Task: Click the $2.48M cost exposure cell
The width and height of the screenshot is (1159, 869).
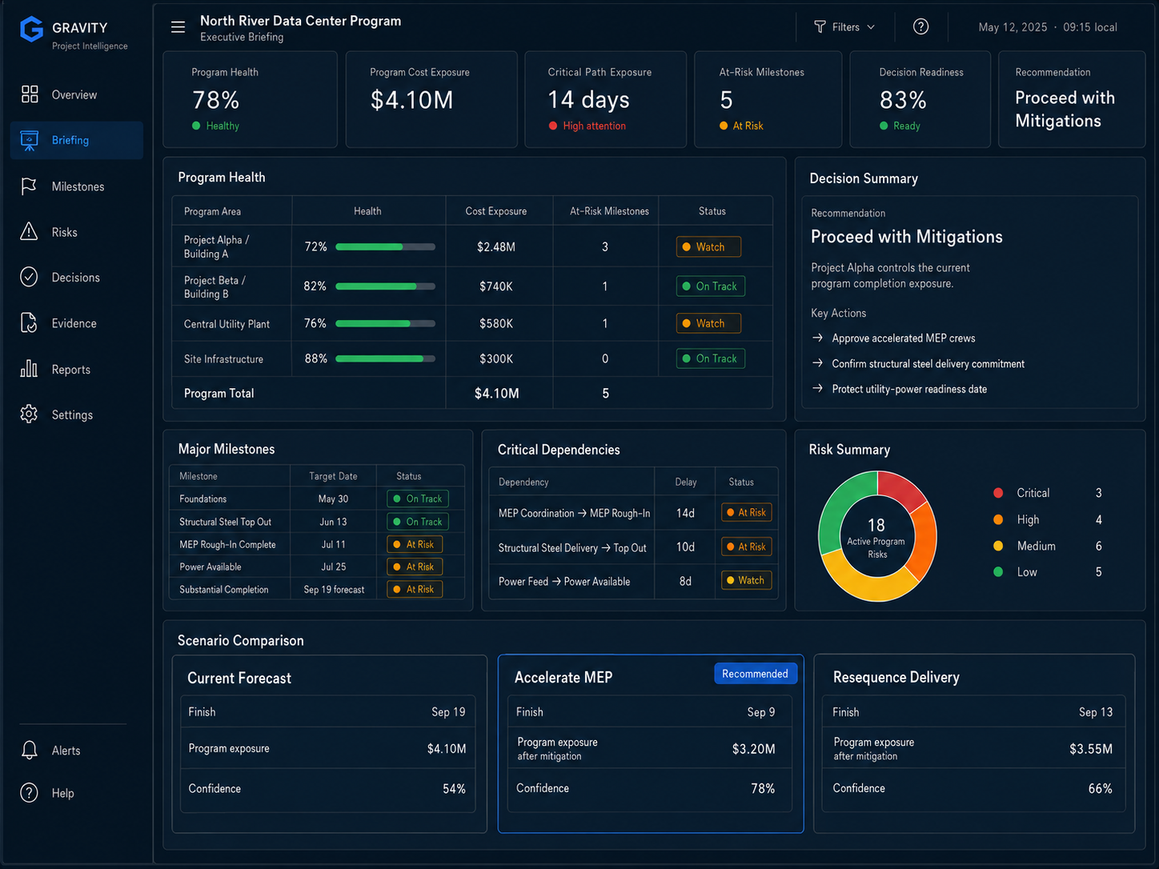Action: 496,247
